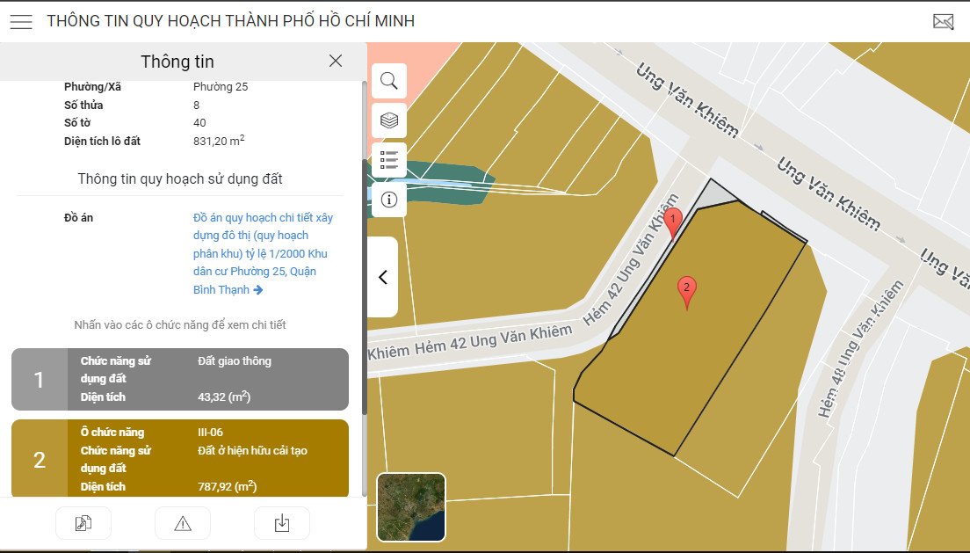Click the warning triangle report button

point(183,524)
